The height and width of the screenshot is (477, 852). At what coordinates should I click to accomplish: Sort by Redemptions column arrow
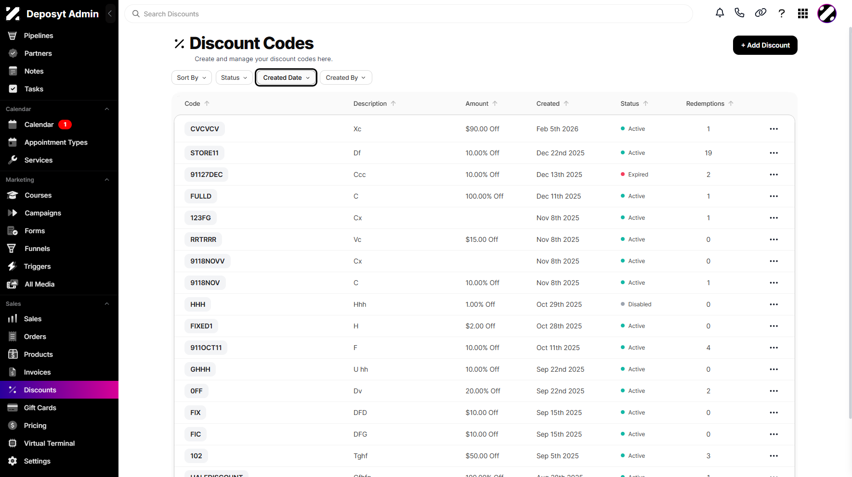click(x=731, y=103)
